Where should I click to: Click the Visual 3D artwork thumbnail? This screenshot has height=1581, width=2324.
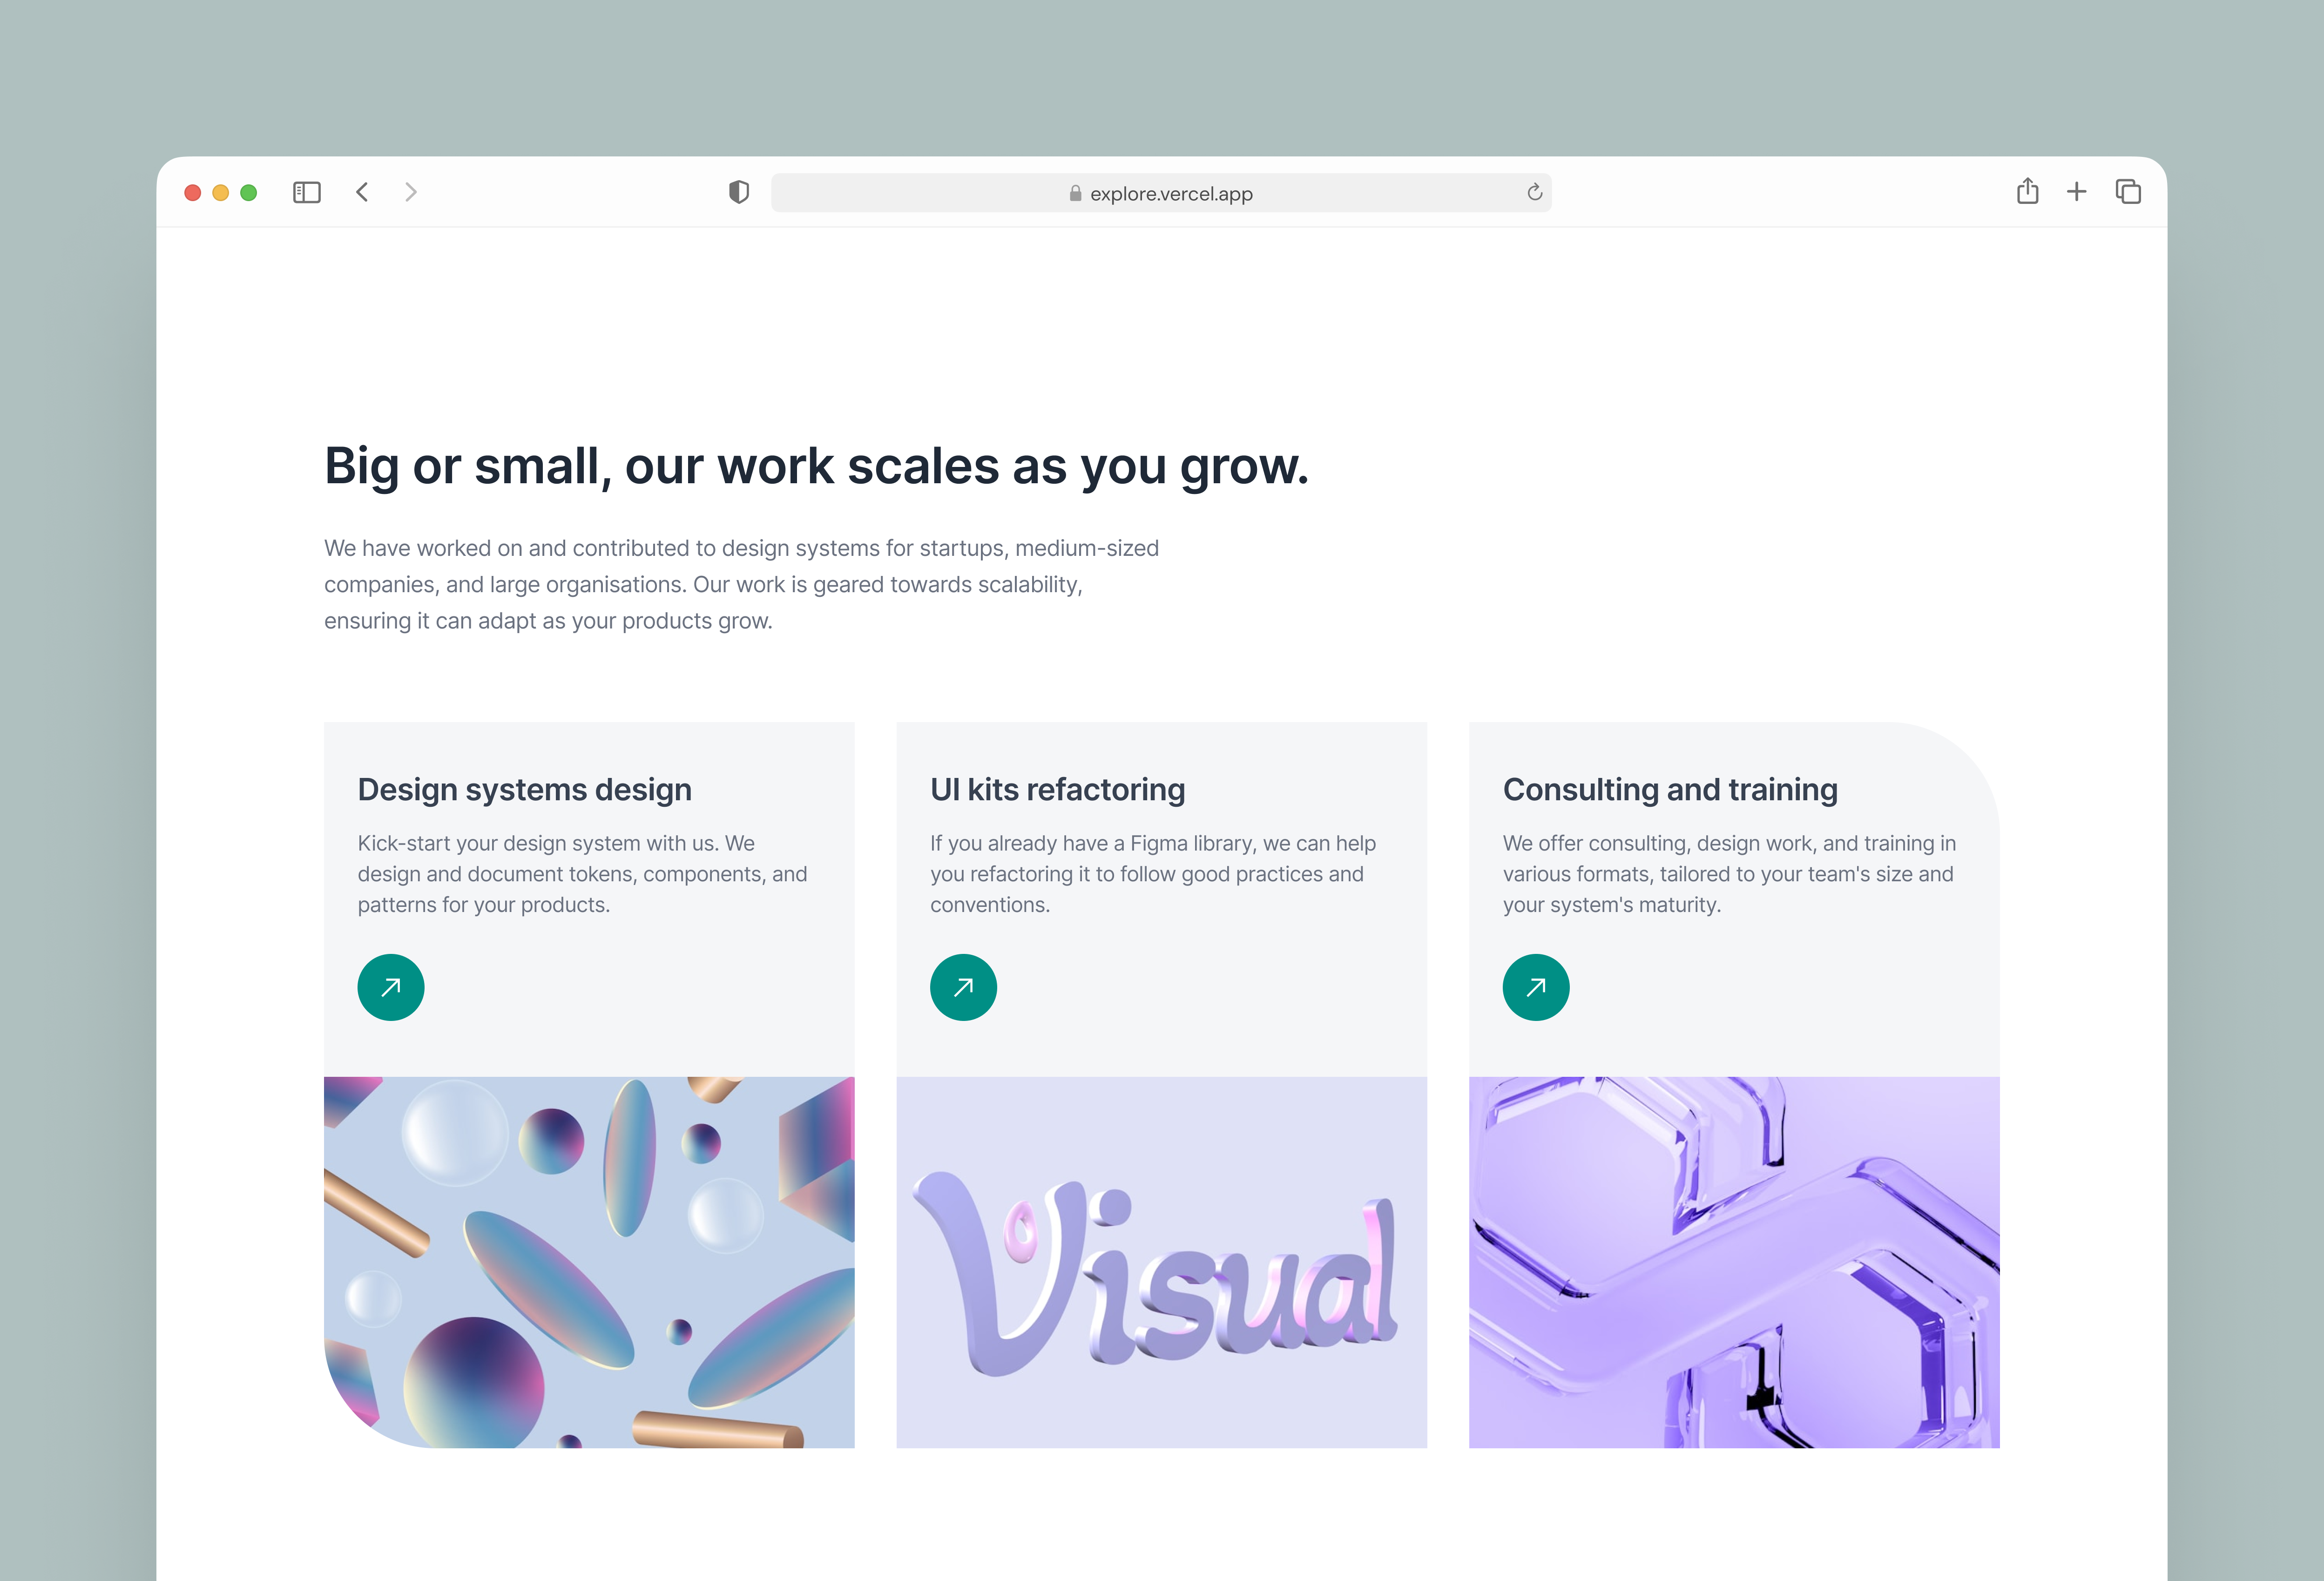(1161, 1262)
